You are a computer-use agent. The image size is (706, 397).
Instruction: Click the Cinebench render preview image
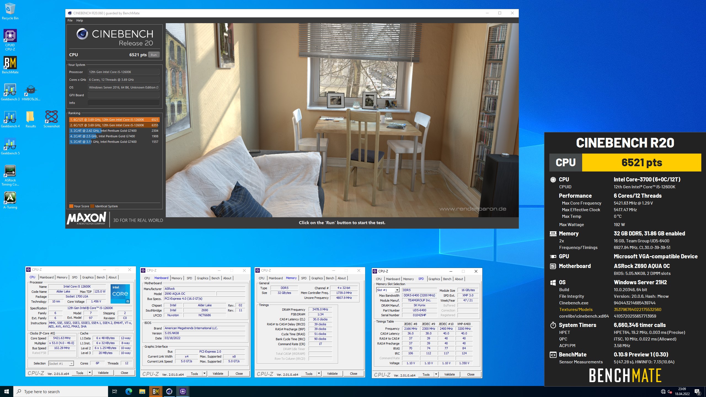[342, 120]
